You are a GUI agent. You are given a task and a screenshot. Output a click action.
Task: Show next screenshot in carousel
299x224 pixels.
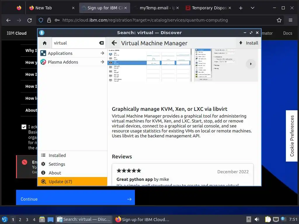pyautogui.click(x=251, y=64)
